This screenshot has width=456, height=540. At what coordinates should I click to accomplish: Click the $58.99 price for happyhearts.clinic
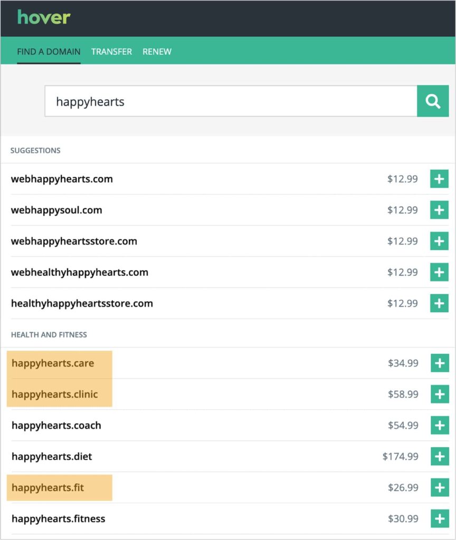pyautogui.click(x=403, y=394)
